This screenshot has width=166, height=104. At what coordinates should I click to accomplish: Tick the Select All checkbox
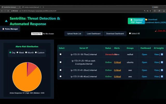point(130,34)
